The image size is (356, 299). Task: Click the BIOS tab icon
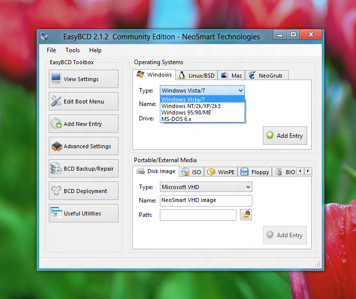click(279, 172)
